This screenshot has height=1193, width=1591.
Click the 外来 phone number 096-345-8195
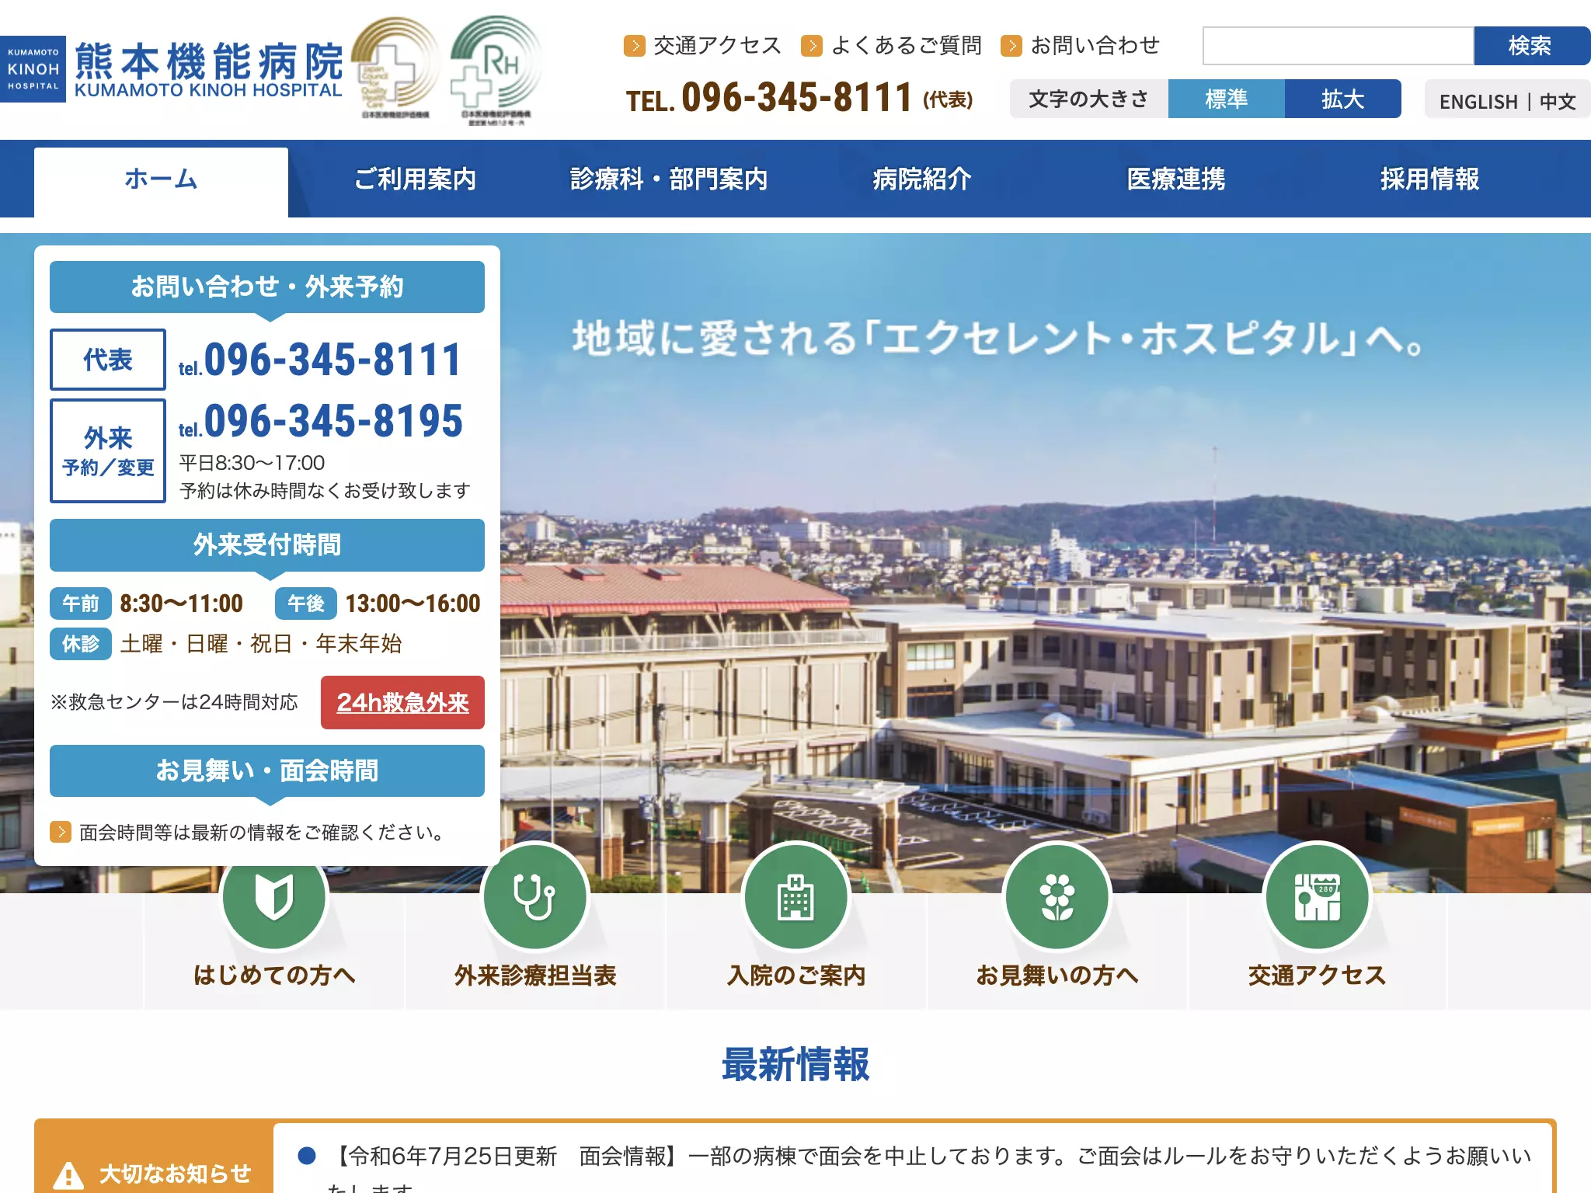pos(321,422)
